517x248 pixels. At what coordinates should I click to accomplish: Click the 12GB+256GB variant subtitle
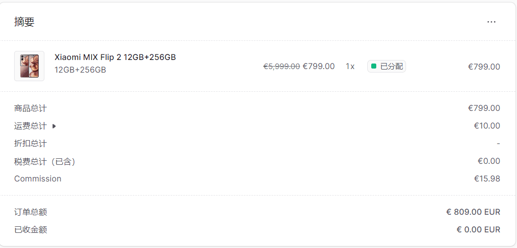(80, 70)
